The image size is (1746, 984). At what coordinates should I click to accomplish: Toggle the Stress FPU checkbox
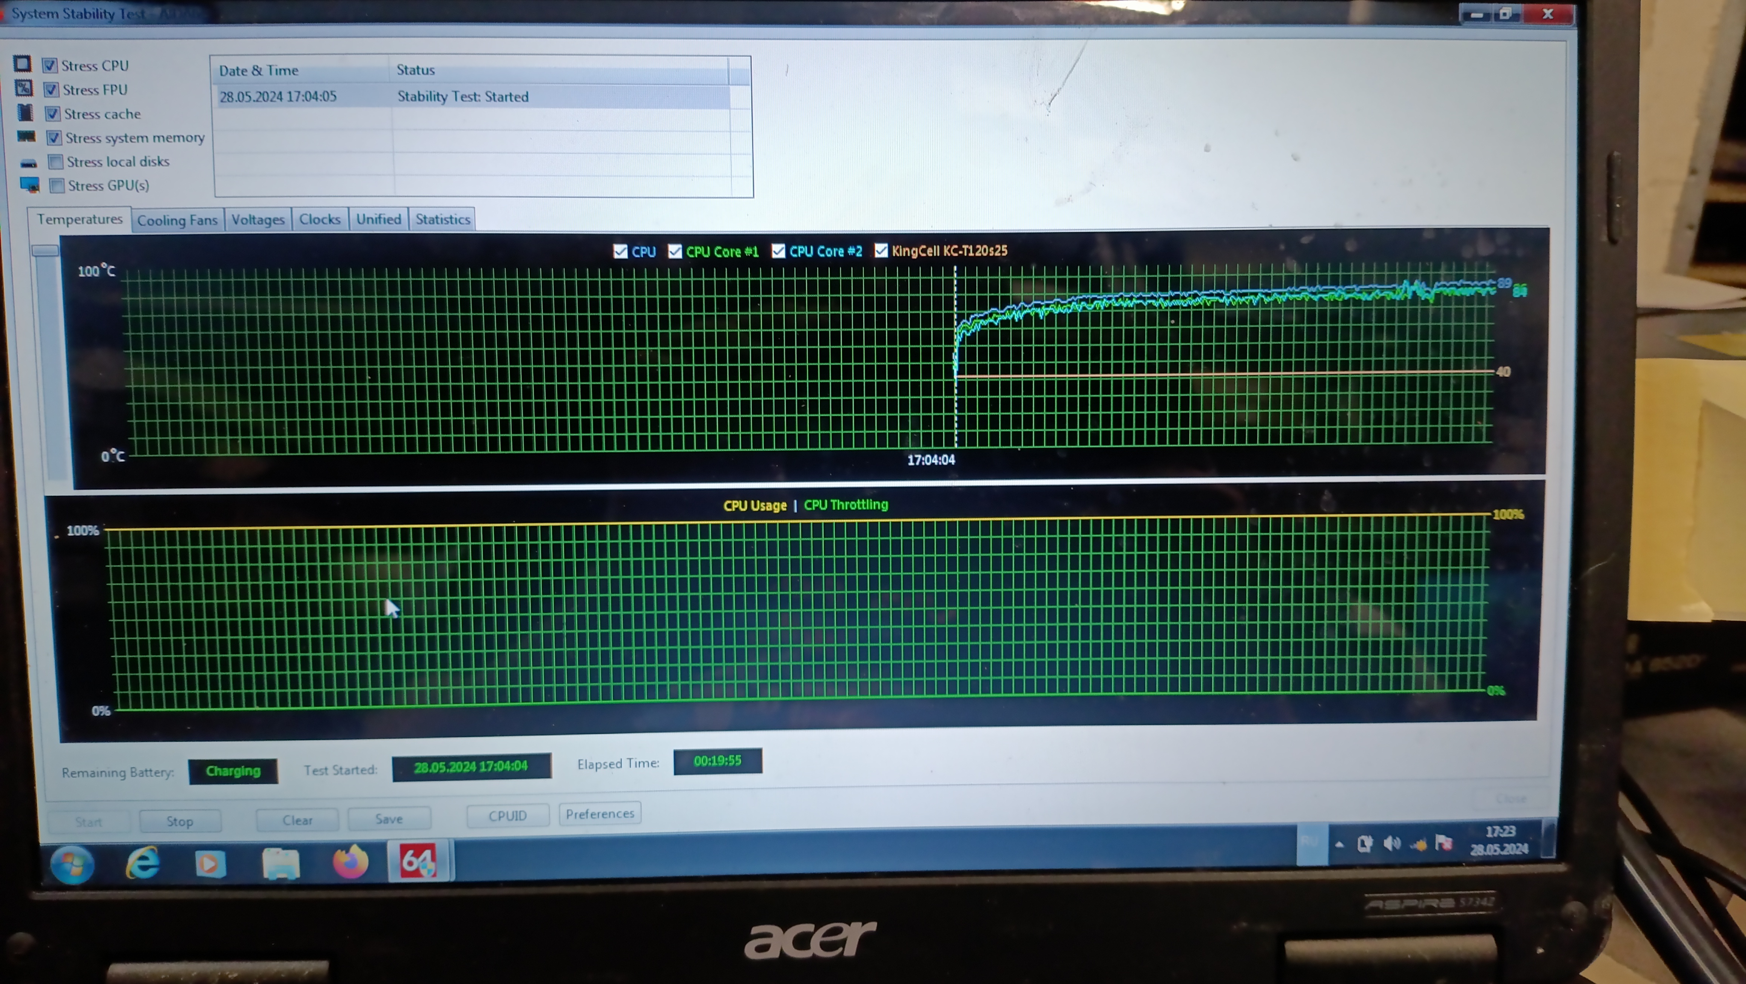click(51, 89)
